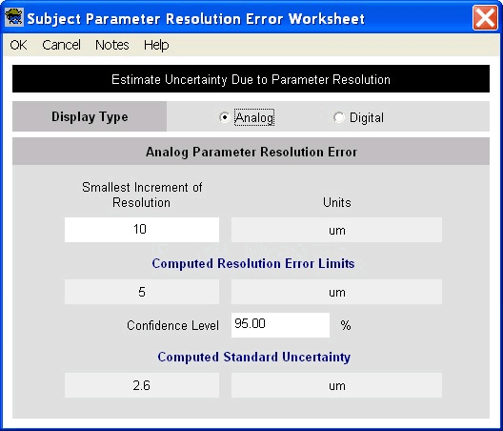Click the percent sign after Confidence Level
This screenshot has height=431, width=503.
tap(346, 325)
